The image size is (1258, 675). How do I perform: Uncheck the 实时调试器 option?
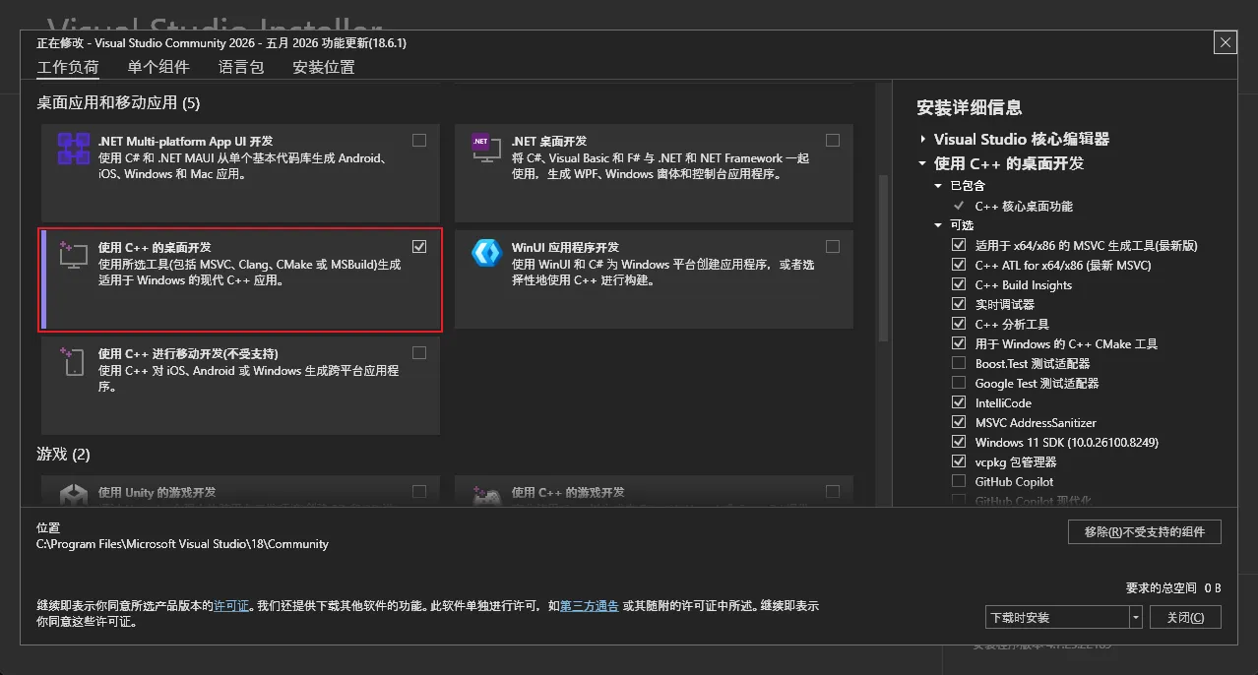pyautogui.click(x=959, y=304)
